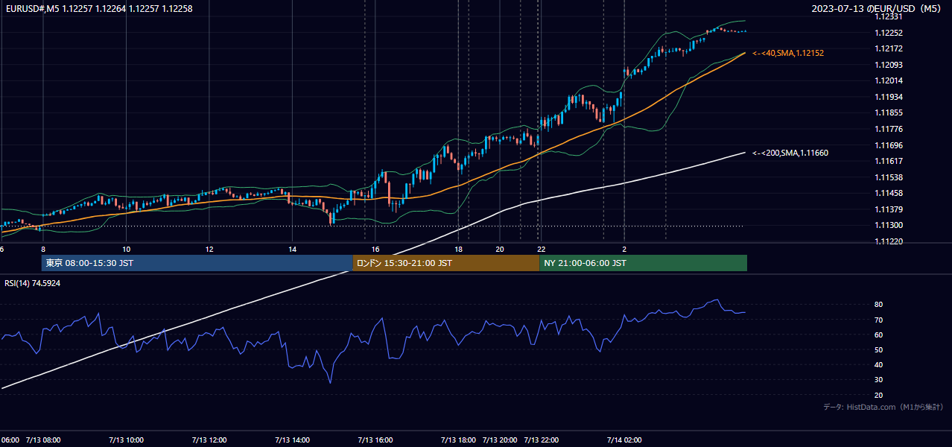Click the 7/13 10:00 time axis label
Screen dimensions: 952x447
(x=126, y=440)
